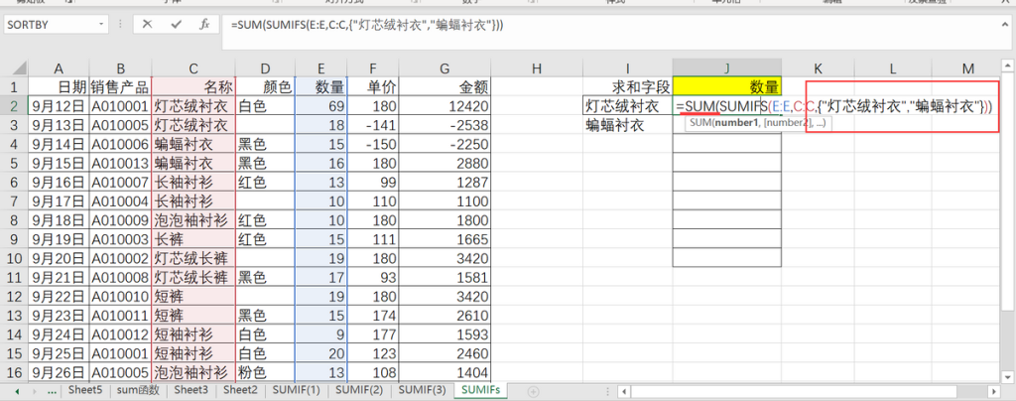Select the SUMIF(3) sheet tab
Image resolution: width=1016 pixels, height=401 pixels.
click(422, 390)
